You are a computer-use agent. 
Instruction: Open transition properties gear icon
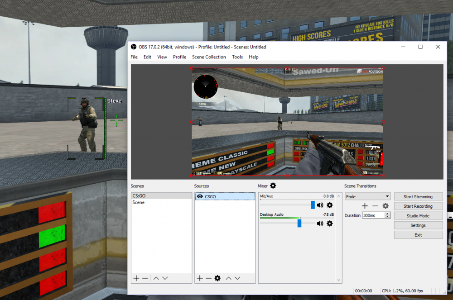point(386,206)
